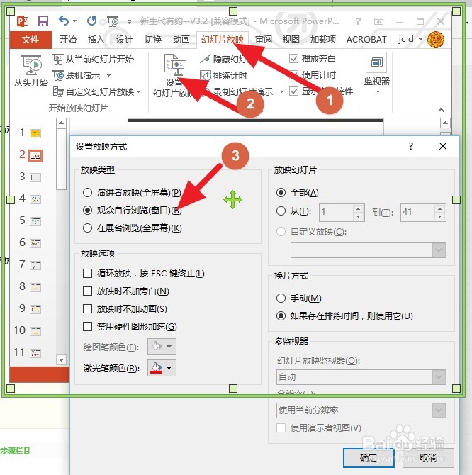Increase the 到(T) value with up arrow
Image resolution: width=472 pixels, height=475 pixels.
pos(439,208)
